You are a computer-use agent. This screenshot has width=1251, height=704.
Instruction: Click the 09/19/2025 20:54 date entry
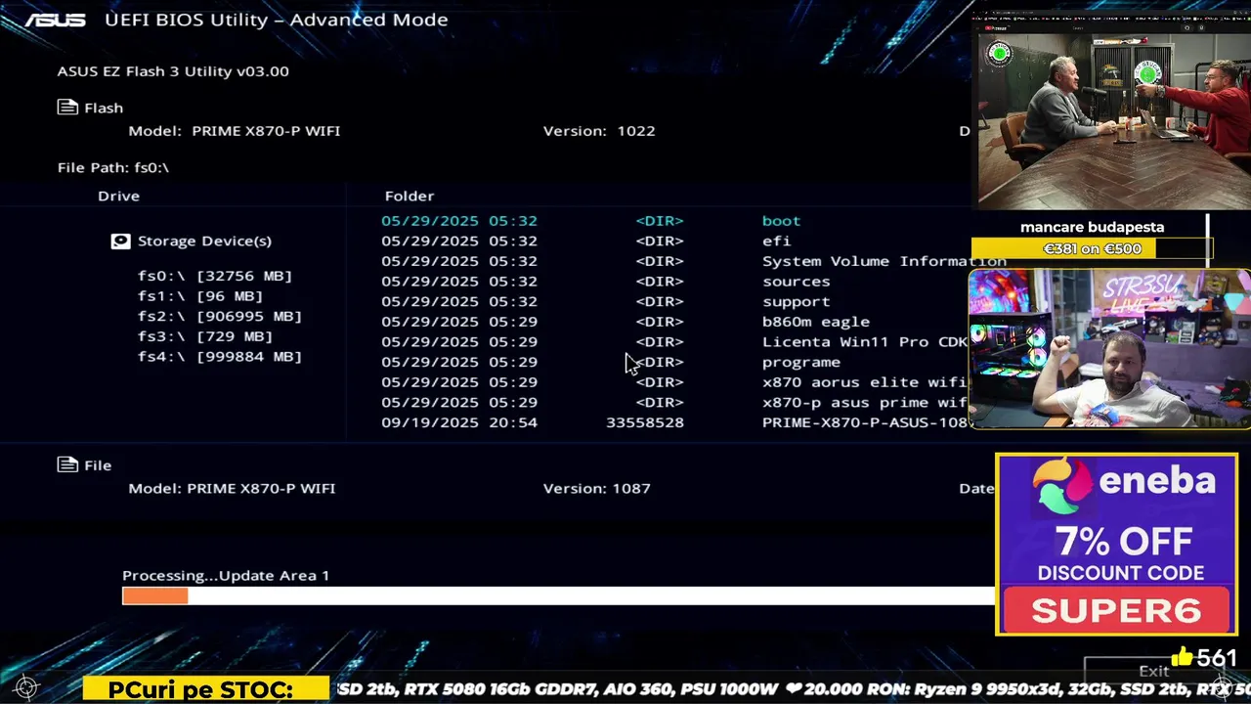point(459,422)
